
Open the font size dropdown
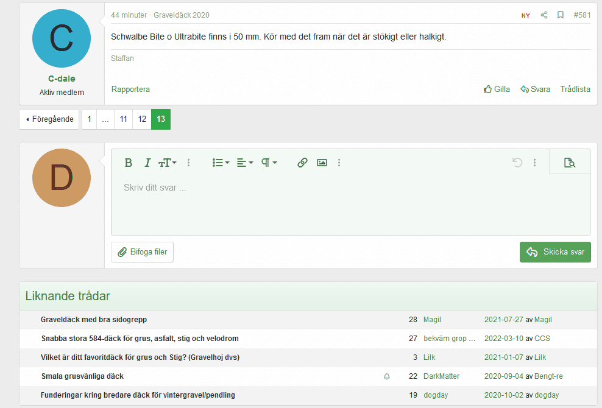[168, 163]
